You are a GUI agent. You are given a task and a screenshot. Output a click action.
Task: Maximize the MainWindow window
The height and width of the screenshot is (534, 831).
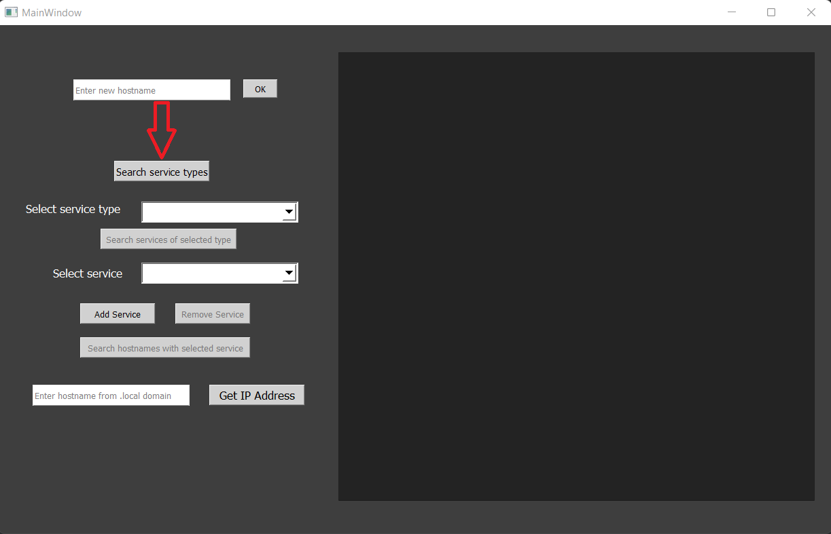[x=771, y=12]
